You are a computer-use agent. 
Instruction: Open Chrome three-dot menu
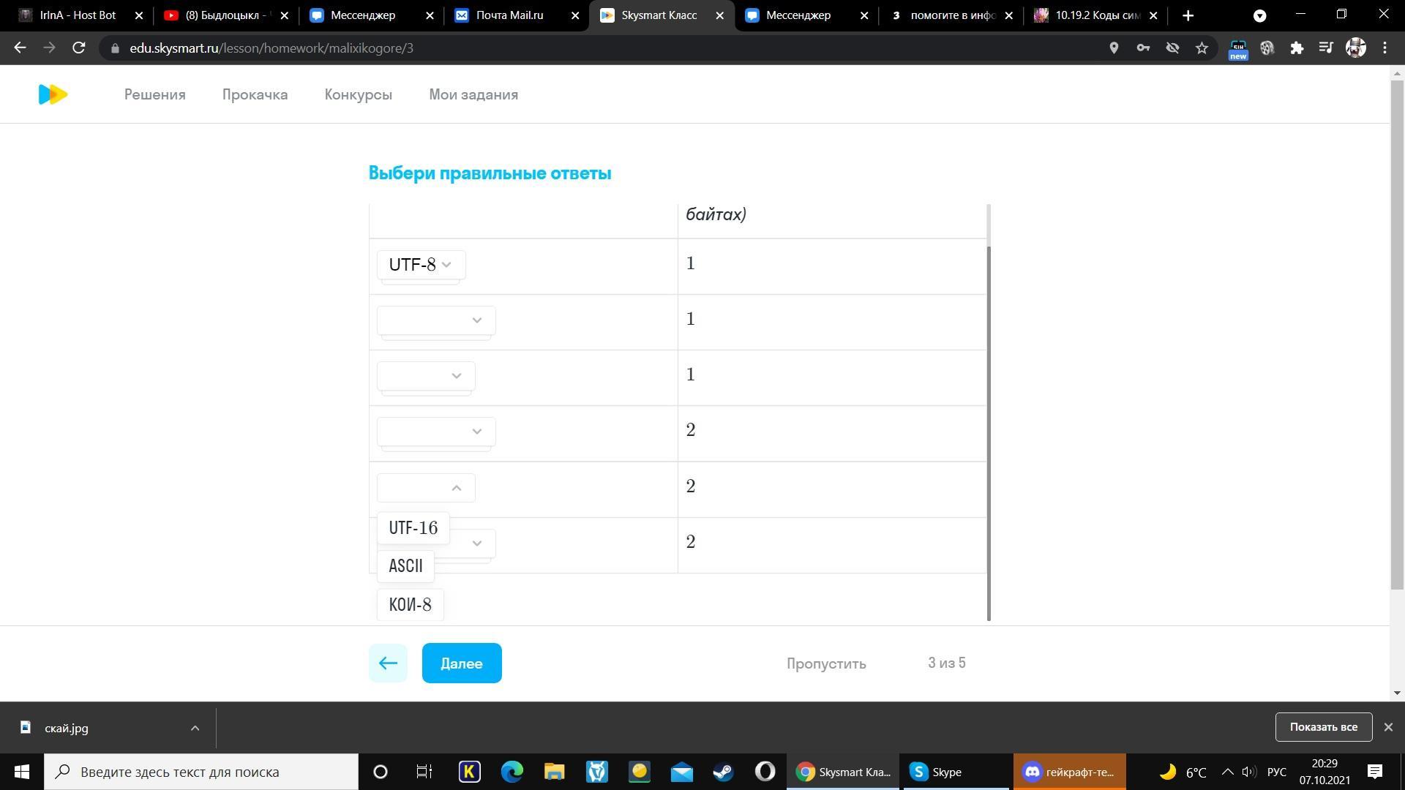[1385, 48]
